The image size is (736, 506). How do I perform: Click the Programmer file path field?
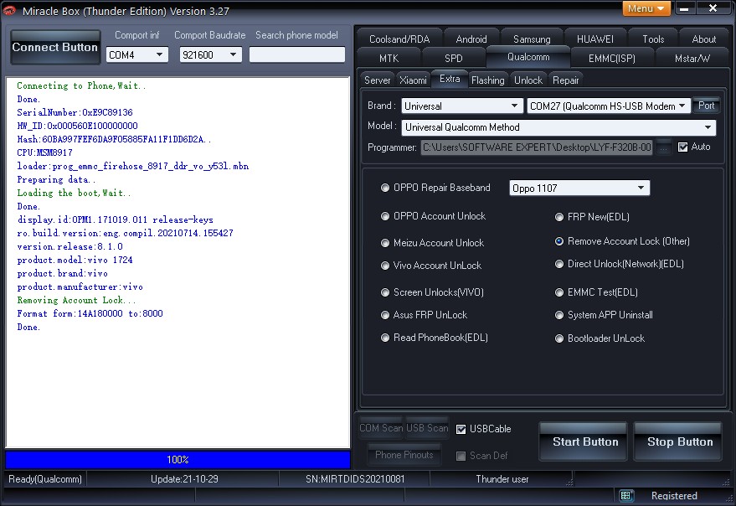click(x=537, y=147)
